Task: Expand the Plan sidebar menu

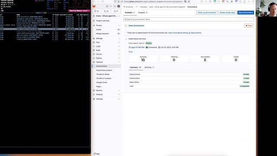Action: [x=119, y=42]
